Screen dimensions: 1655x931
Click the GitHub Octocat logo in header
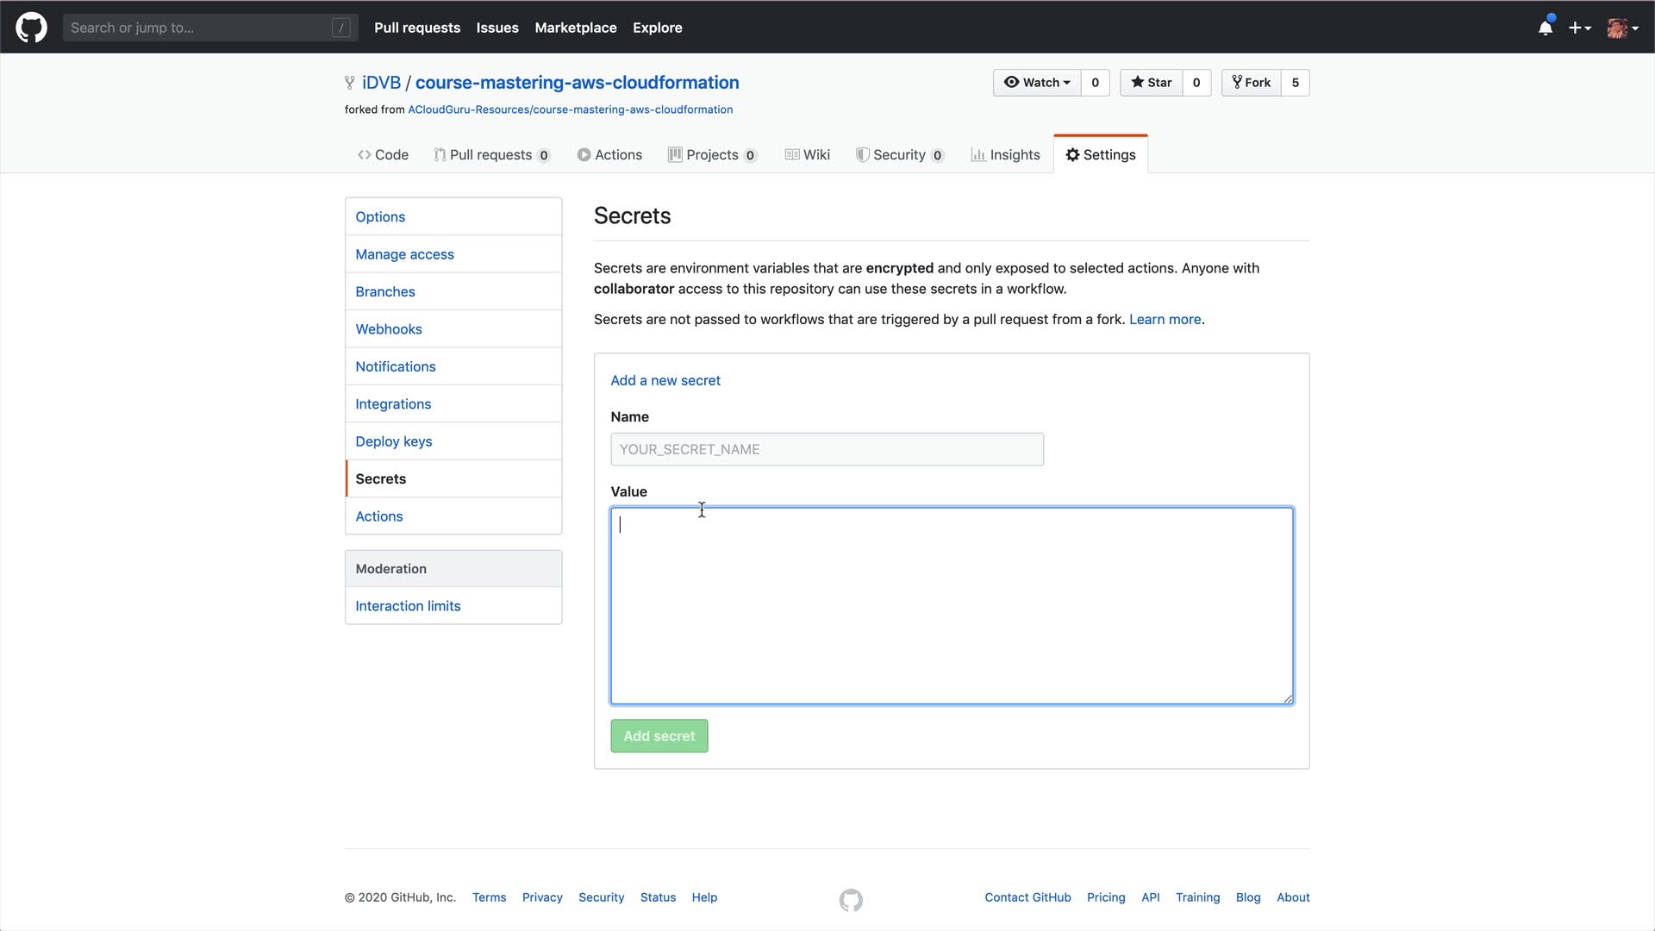(x=31, y=28)
